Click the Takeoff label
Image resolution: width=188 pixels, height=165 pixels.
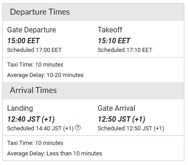coord(110,30)
